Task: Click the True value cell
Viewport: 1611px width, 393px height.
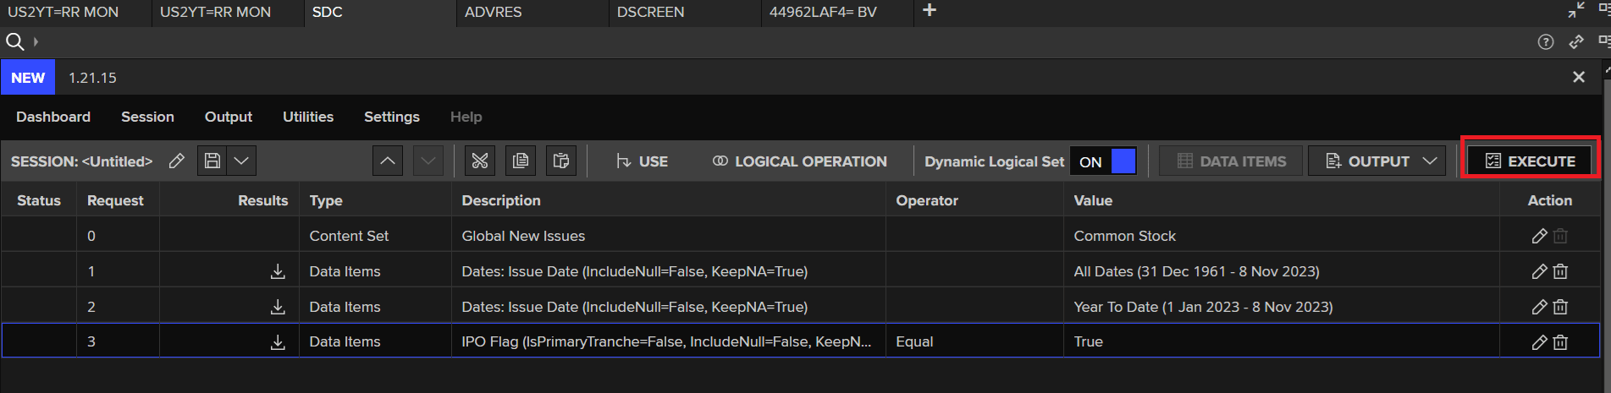Action: [x=1089, y=341]
